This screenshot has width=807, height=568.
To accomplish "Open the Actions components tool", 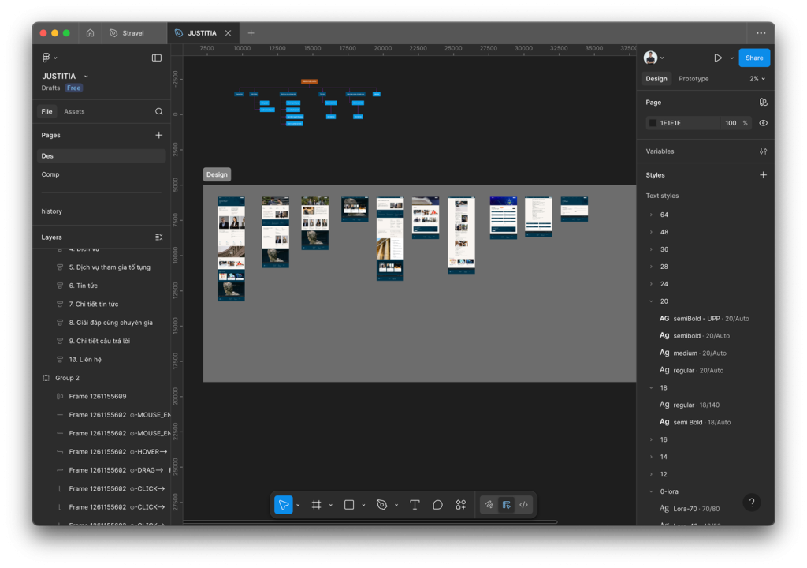I will pos(461,505).
